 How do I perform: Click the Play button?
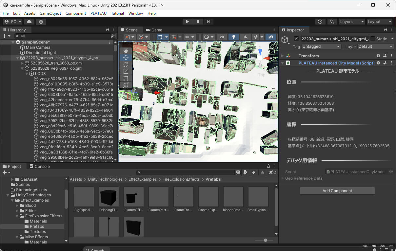(187, 22)
